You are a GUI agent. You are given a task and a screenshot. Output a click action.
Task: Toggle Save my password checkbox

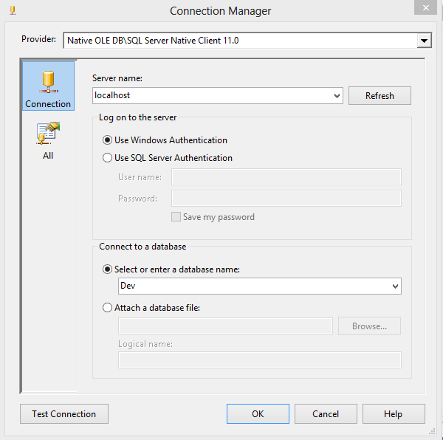176,217
